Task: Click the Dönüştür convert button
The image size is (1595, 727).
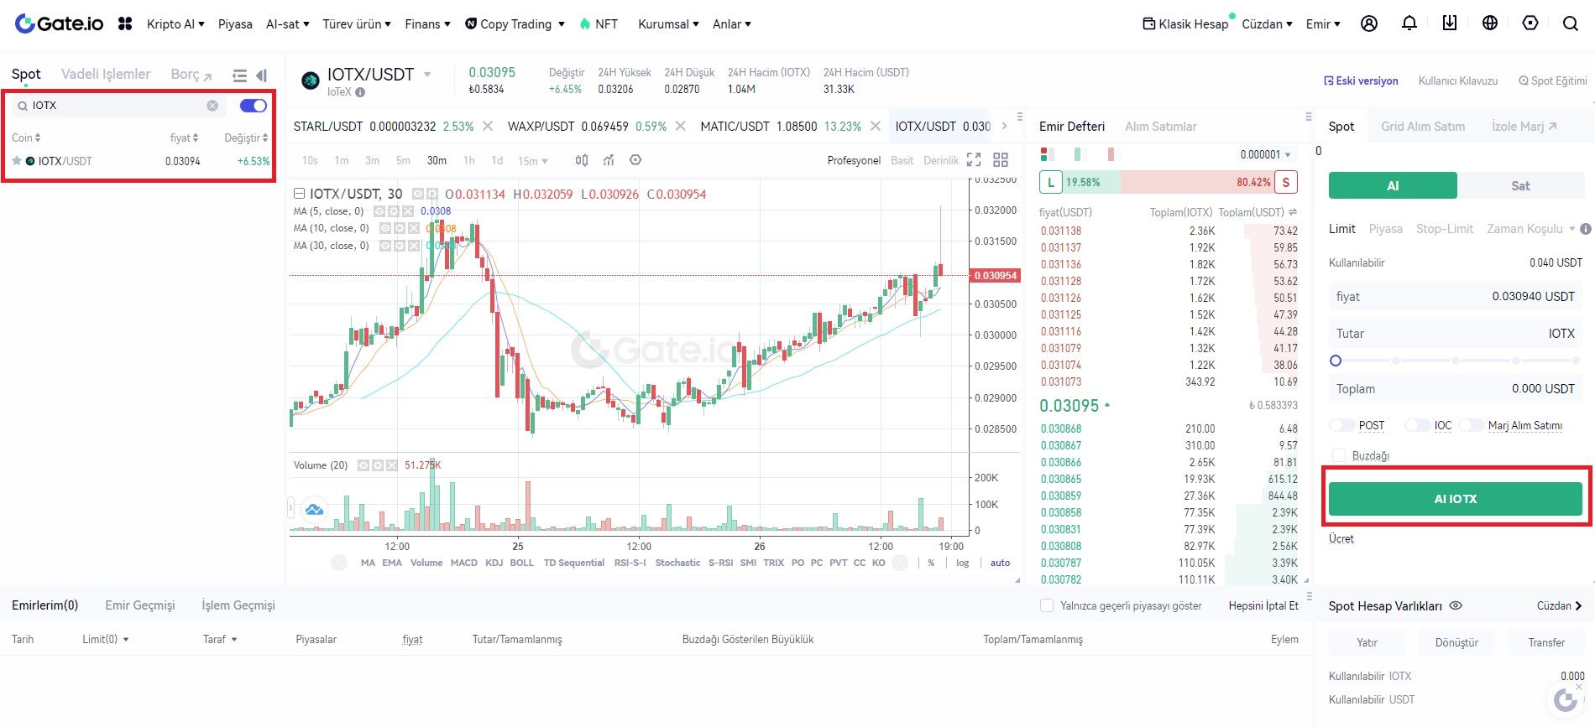Action: click(1456, 642)
